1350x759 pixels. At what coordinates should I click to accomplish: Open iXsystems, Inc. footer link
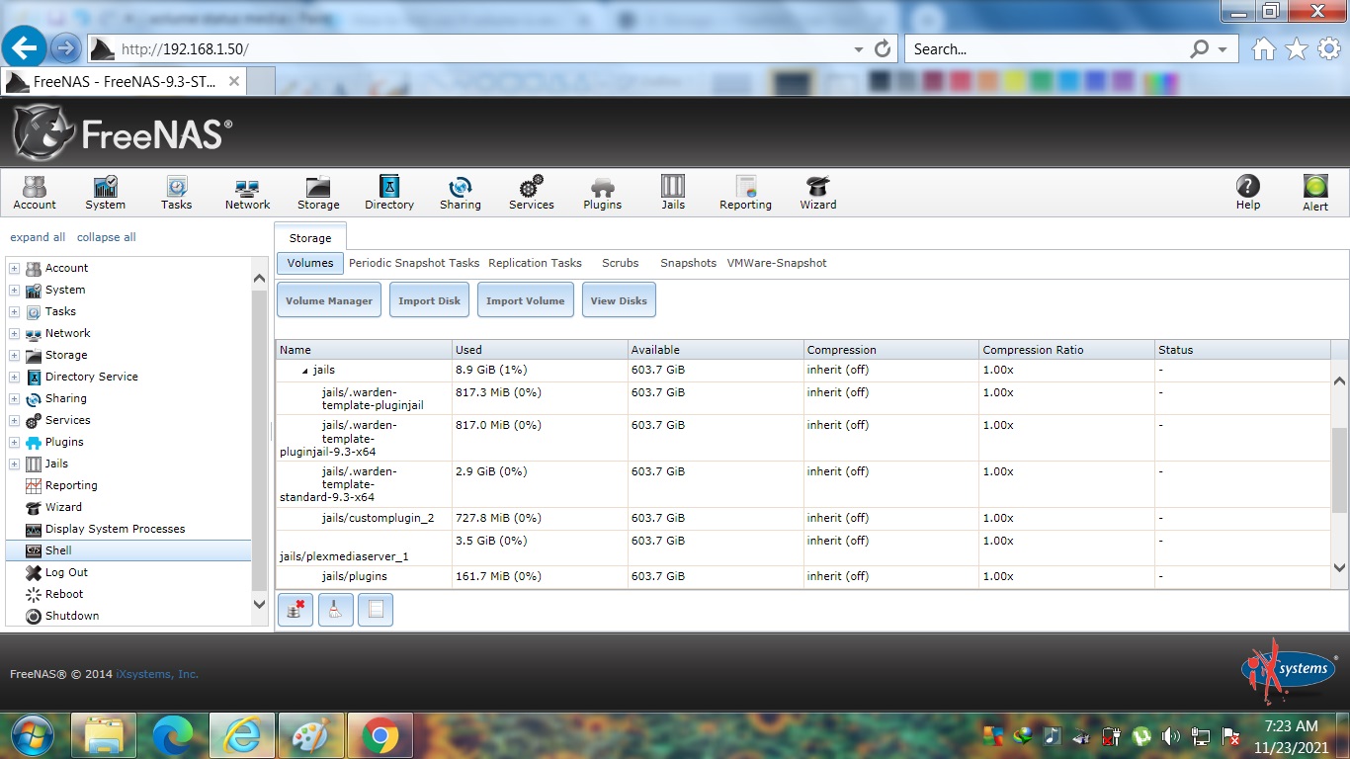pyautogui.click(x=157, y=674)
